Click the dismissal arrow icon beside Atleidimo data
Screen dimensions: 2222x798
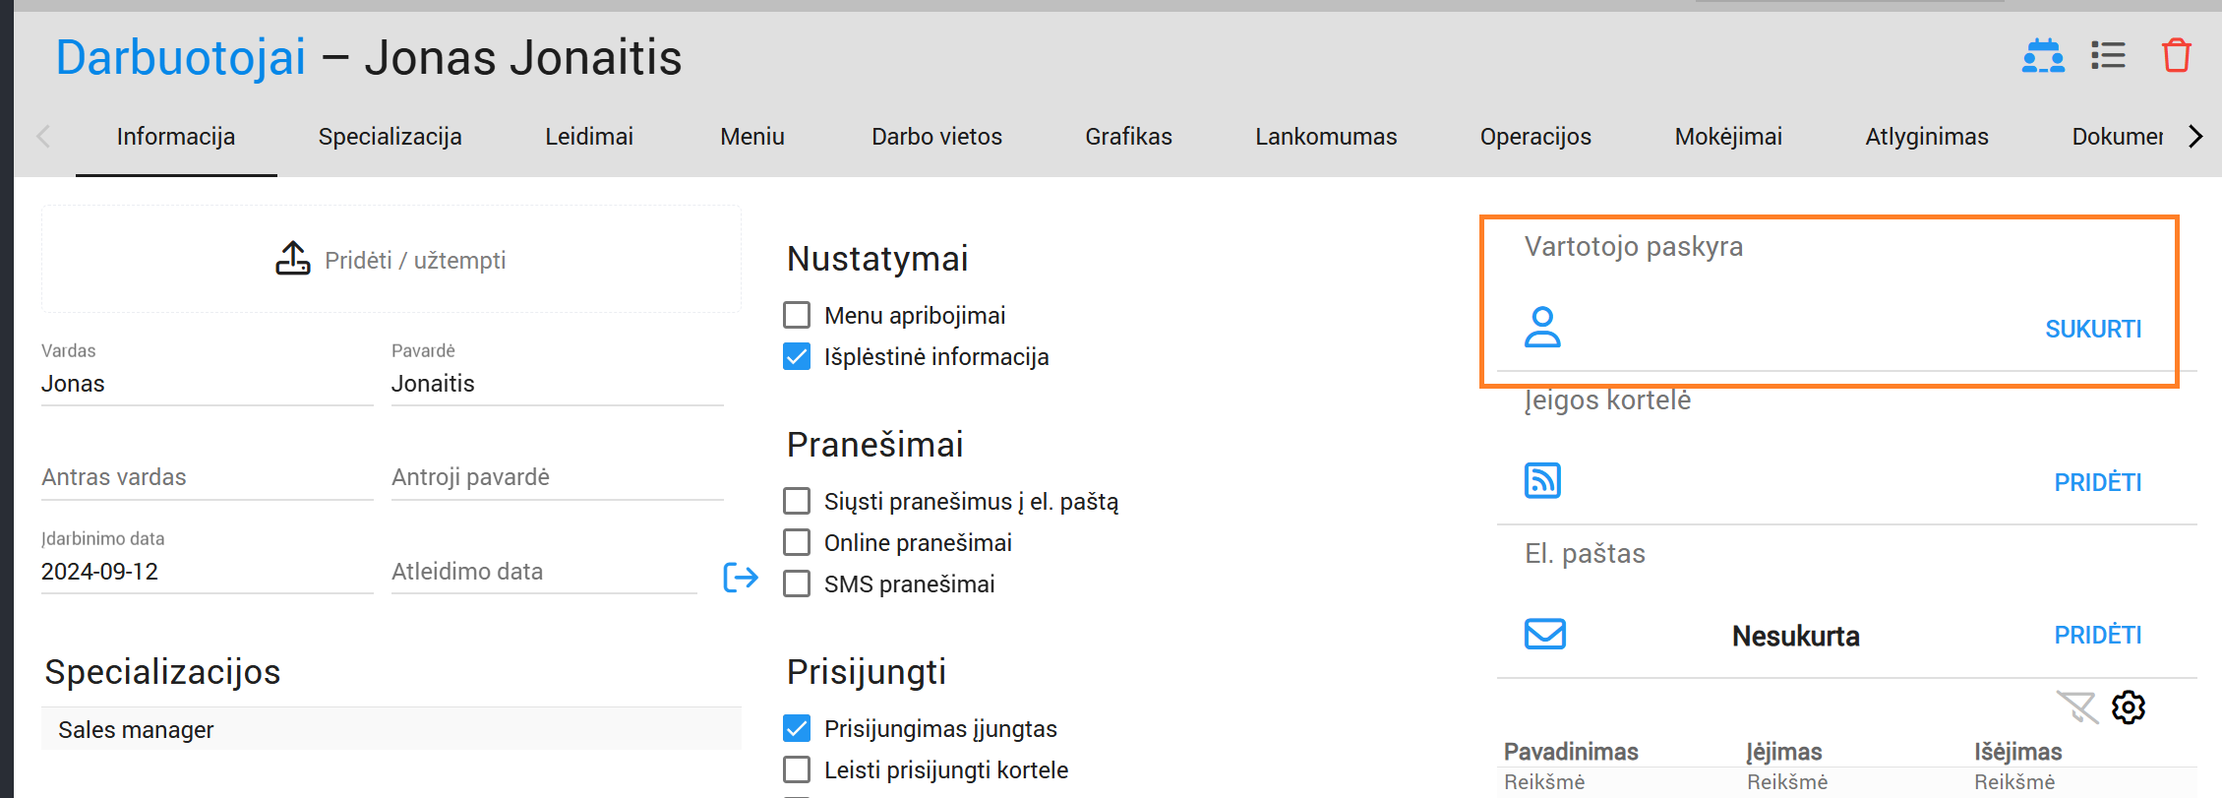(x=741, y=578)
